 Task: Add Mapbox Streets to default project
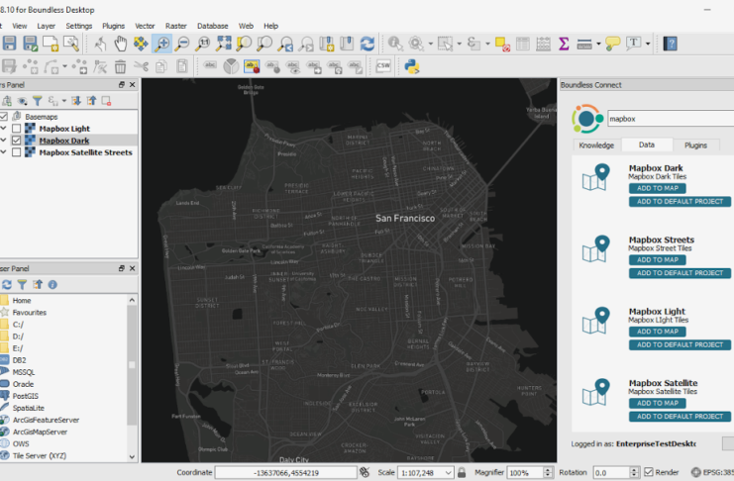coord(680,273)
